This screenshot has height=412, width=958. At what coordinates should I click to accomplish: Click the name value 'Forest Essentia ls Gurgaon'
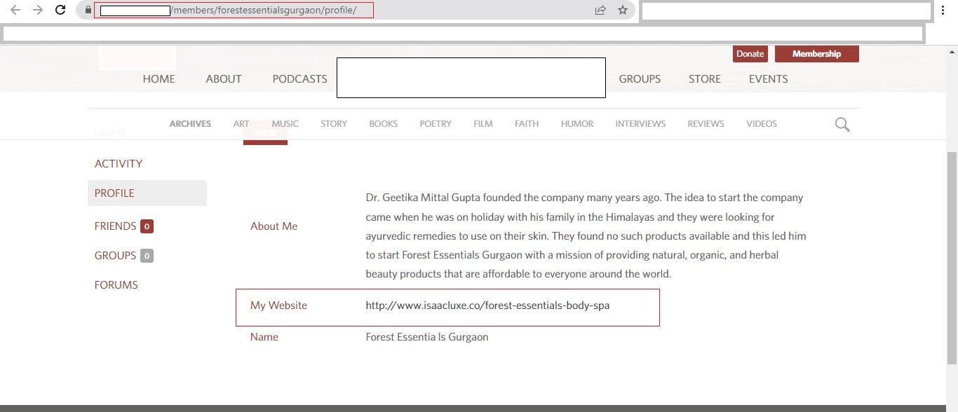[427, 337]
